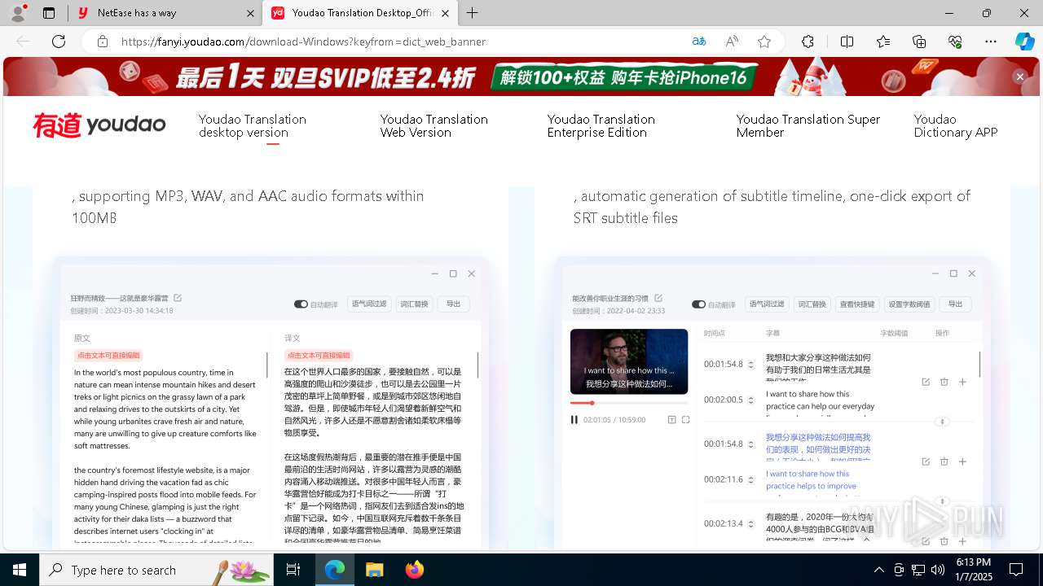Close the NetEase has a way tab
This screenshot has height=586, width=1043.
click(250, 13)
